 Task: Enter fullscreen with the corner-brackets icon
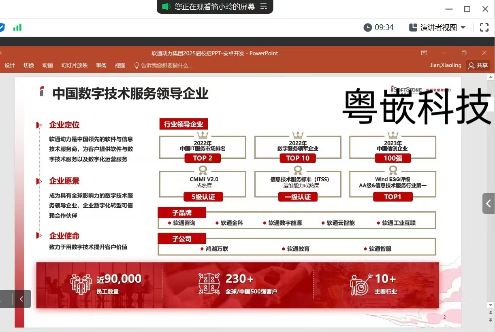click(x=484, y=28)
